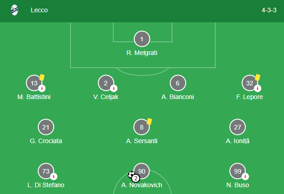284x194 pixels.
Task: Click A. Sersanti's number 8 badge
Action: [142, 127]
